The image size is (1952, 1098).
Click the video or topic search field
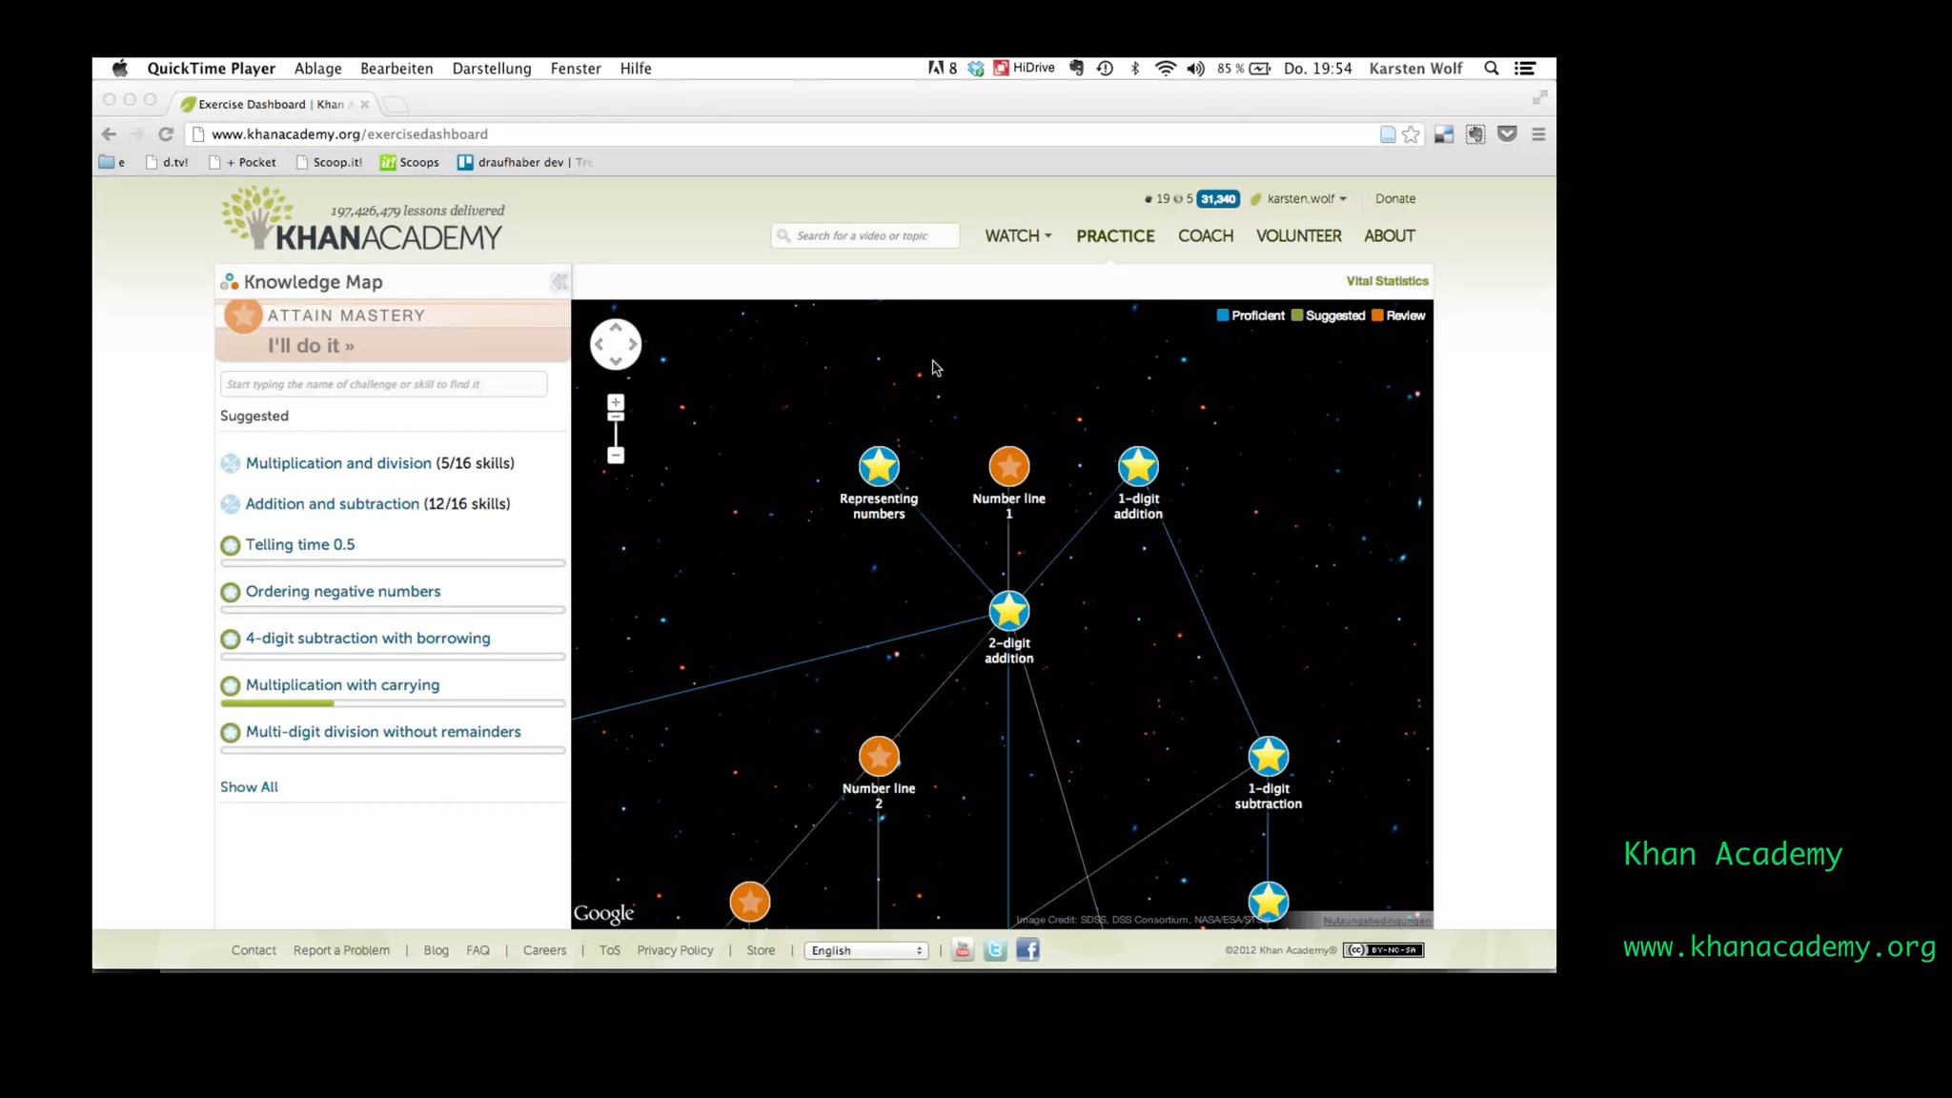click(865, 235)
